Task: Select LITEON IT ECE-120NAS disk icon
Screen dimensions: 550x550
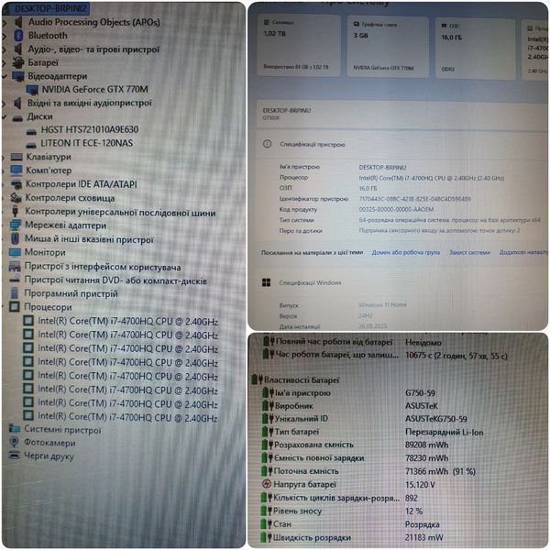Action: click(x=31, y=145)
